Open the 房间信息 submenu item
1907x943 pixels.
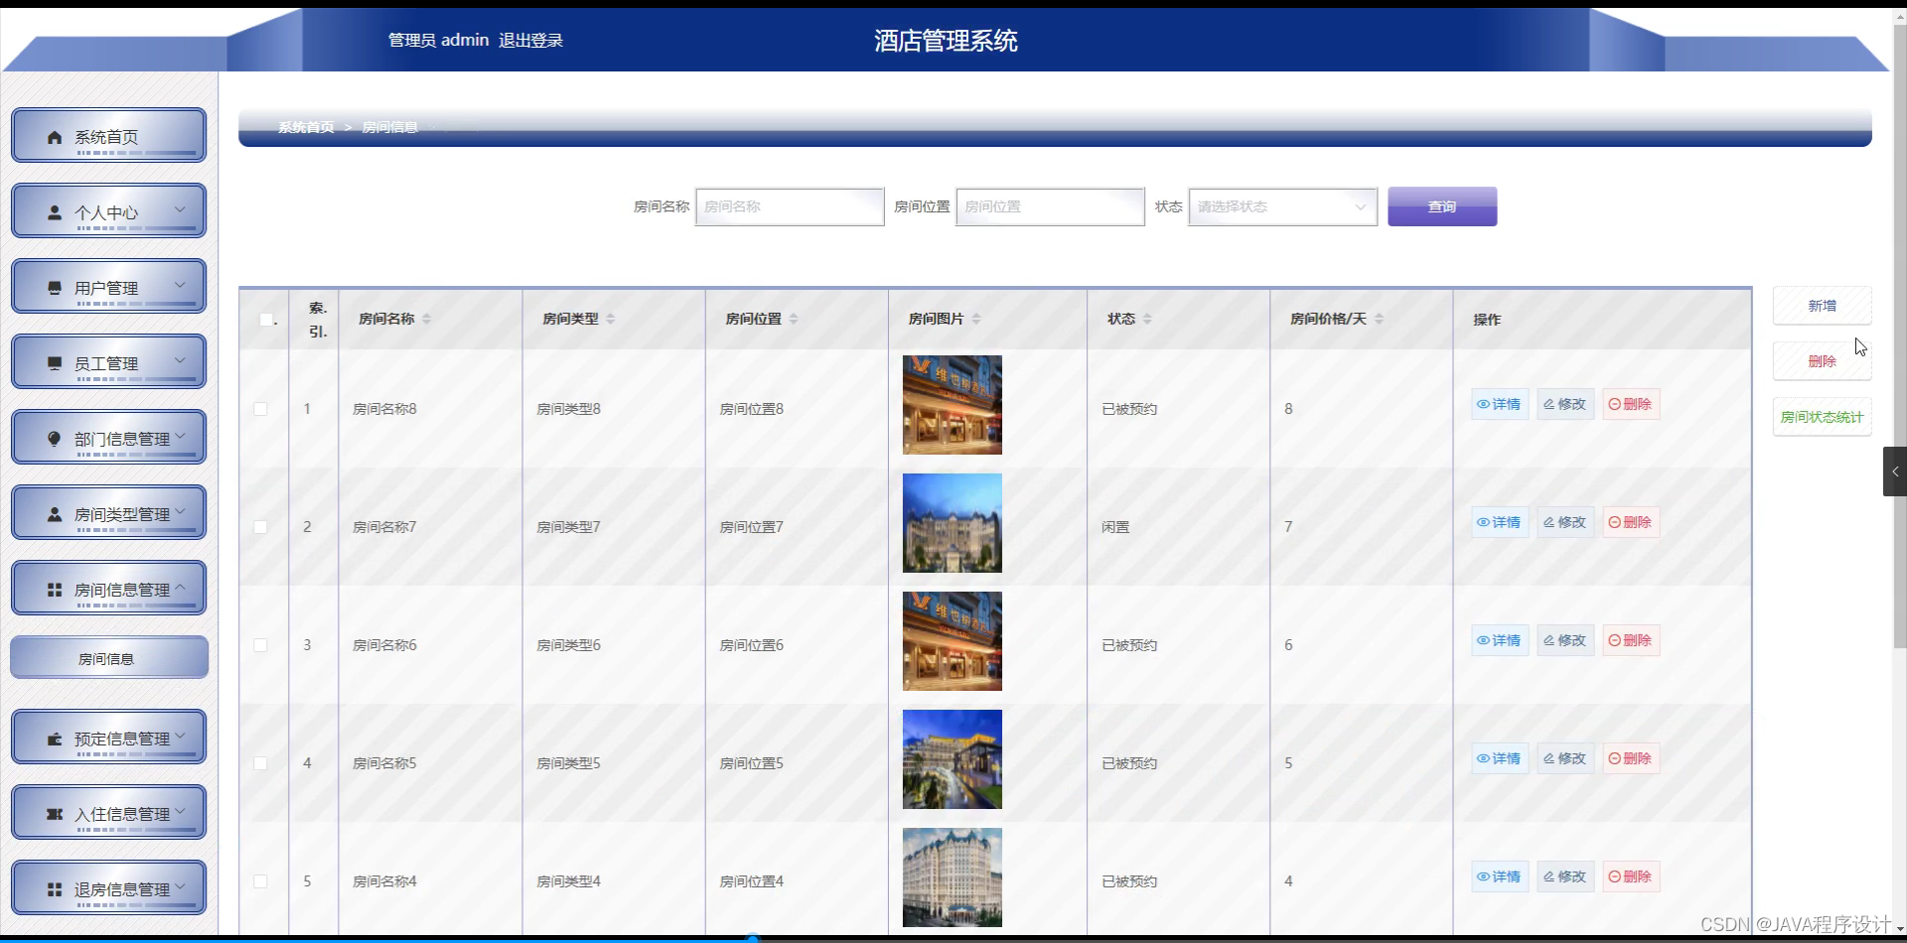pyautogui.click(x=109, y=658)
